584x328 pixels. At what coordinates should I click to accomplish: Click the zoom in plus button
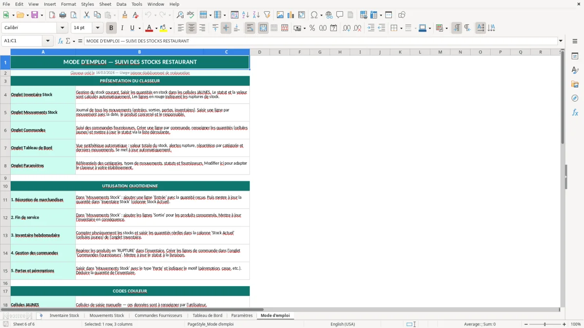point(565,324)
